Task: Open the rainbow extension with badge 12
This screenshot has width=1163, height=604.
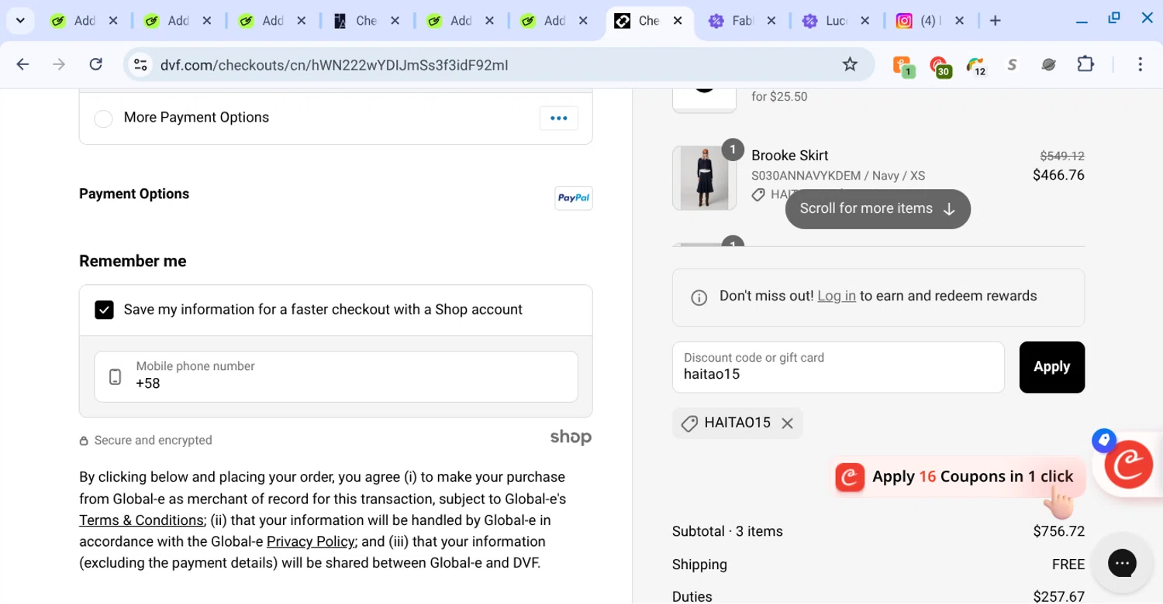Action: (976, 66)
